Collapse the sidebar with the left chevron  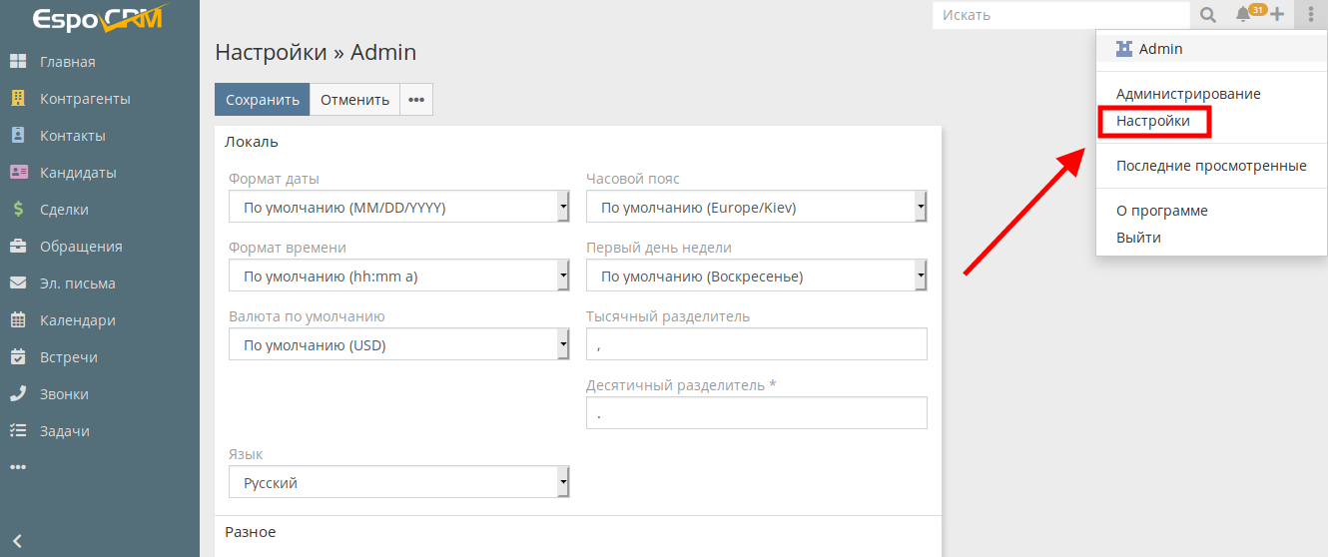tap(17, 542)
